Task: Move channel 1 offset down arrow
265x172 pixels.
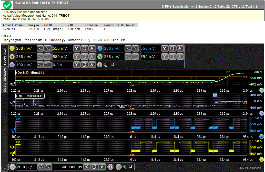Action: (x=77, y=49)
